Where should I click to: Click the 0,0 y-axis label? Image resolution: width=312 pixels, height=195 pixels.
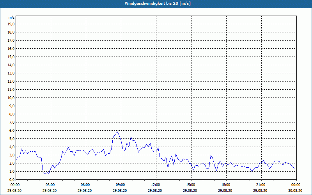[x=12, y=179]
